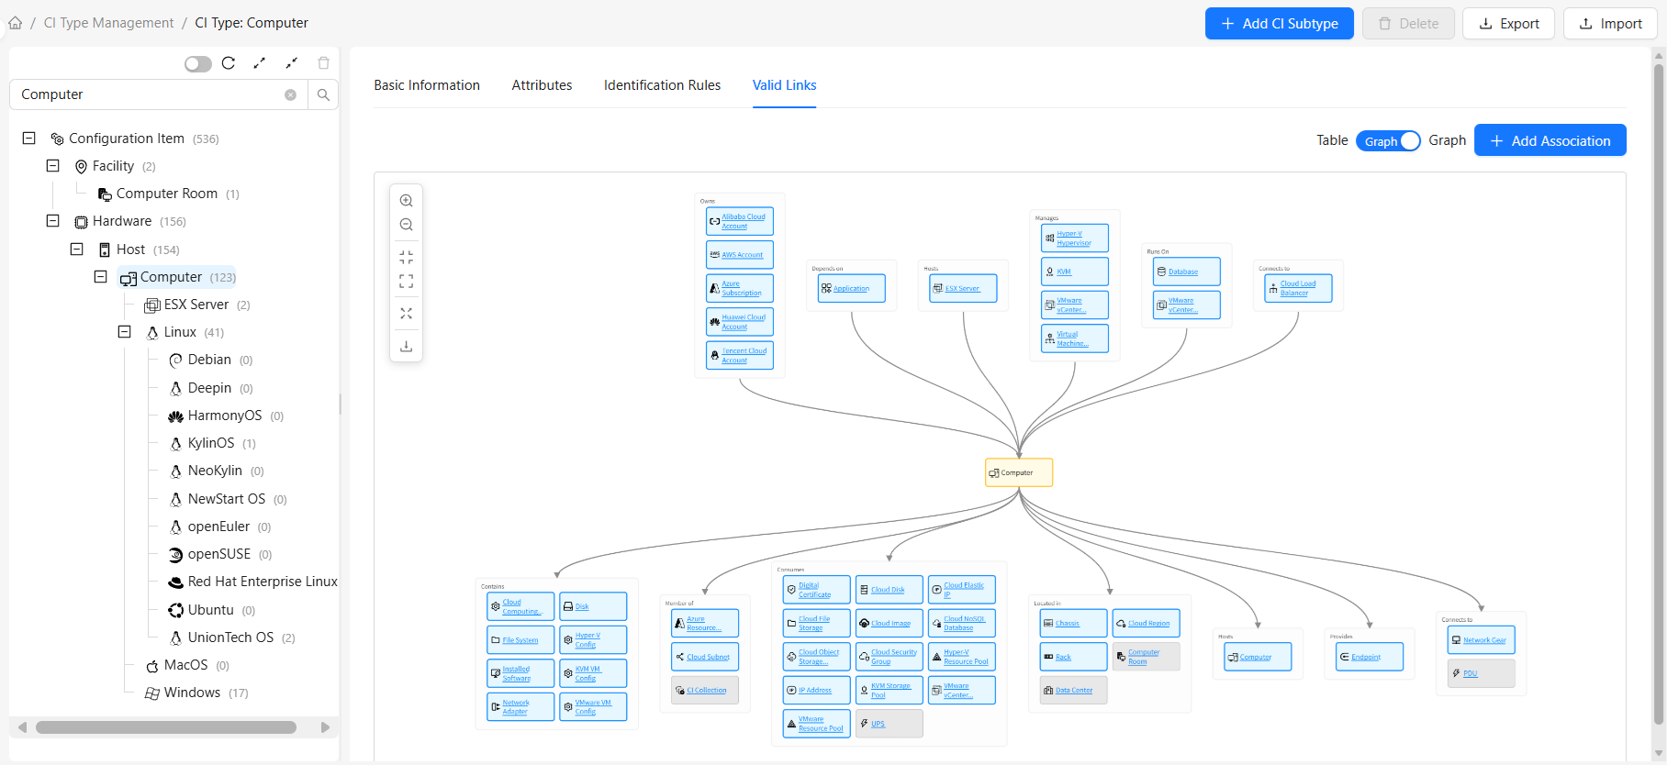This screenshot has width=1667, height=765.
Task: Click the yellow Computer node in the graph center
Action: tap(1019, 472)
